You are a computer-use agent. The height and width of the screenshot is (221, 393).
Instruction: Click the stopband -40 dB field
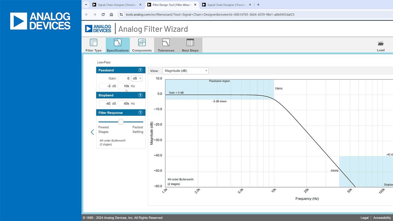pos(105,104)
